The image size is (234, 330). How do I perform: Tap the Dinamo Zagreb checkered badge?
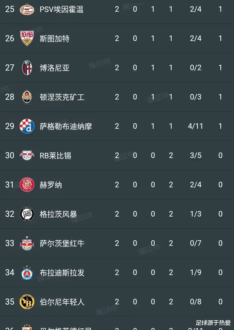tap(27, 126)
